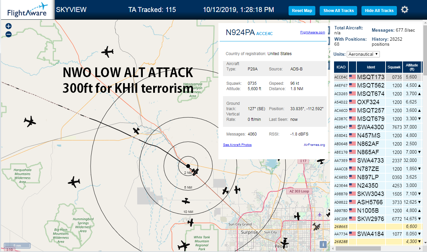Select the unidentified 268665 row
Screen dimensions: 427x252
click(x=378, y=226)
